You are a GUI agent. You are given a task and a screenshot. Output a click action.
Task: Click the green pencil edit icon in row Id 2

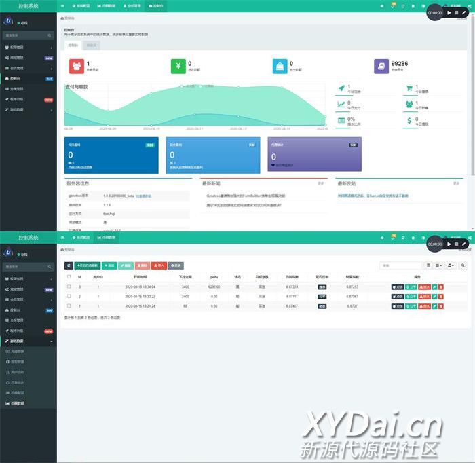click(435, 297)
